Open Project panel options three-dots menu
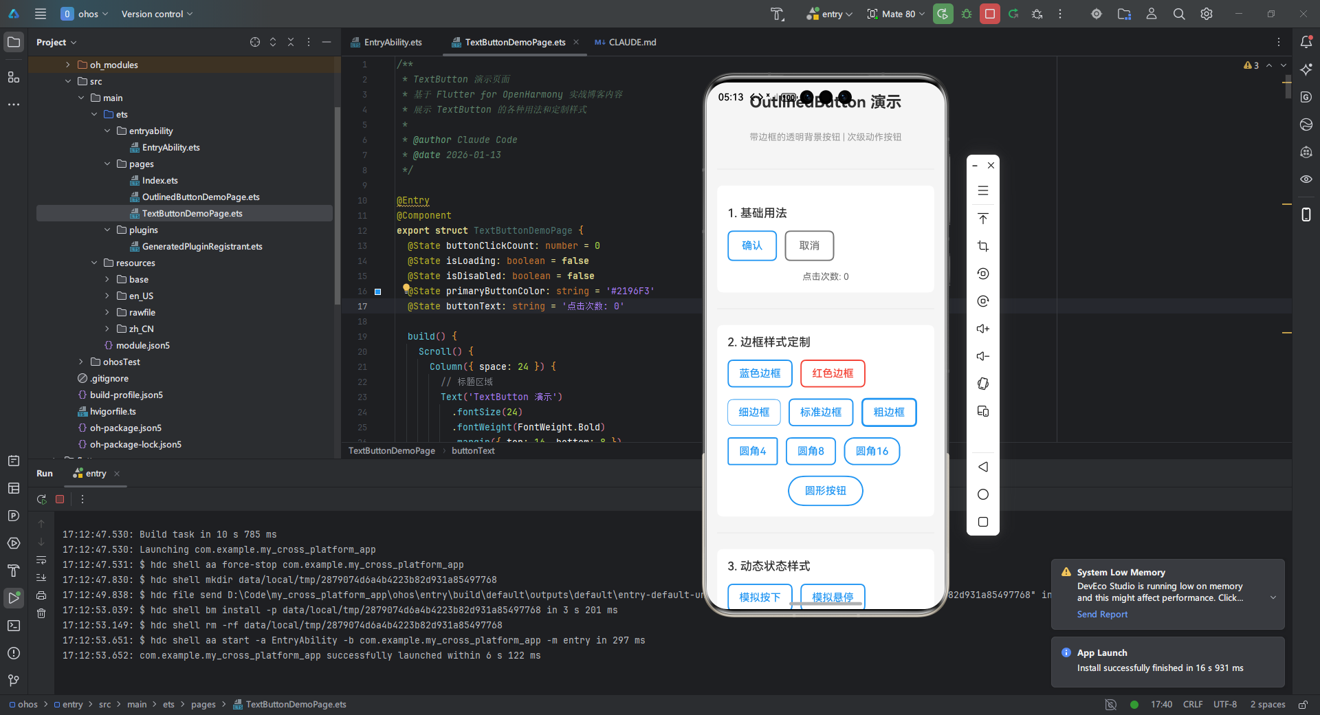1320x715 pixels. [309, 42]
